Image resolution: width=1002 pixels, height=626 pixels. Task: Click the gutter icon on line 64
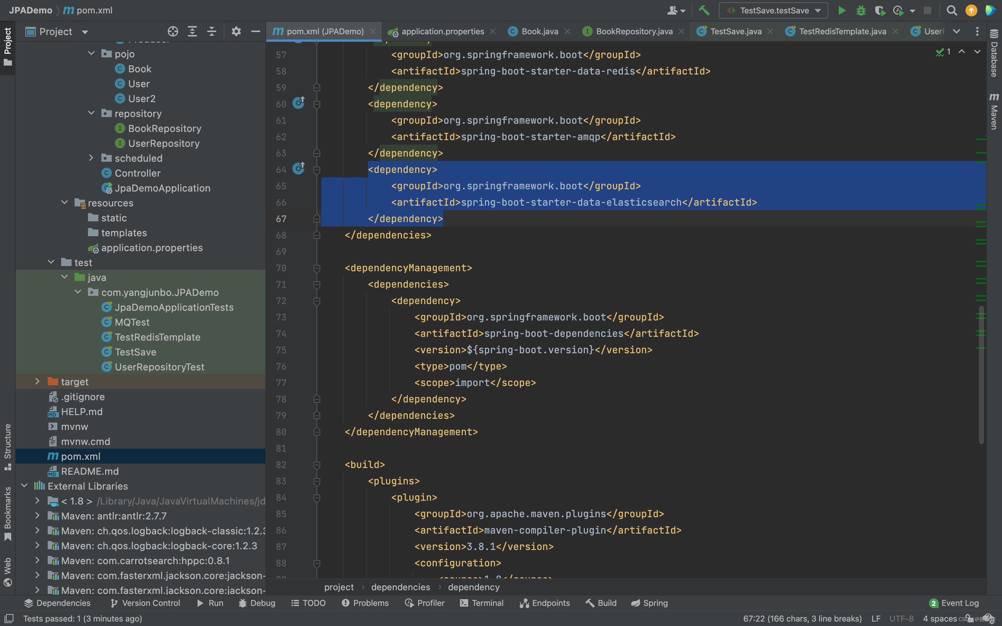(x=299, y=168)
